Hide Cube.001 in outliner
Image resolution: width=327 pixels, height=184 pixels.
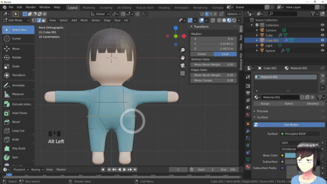point(322,40)
